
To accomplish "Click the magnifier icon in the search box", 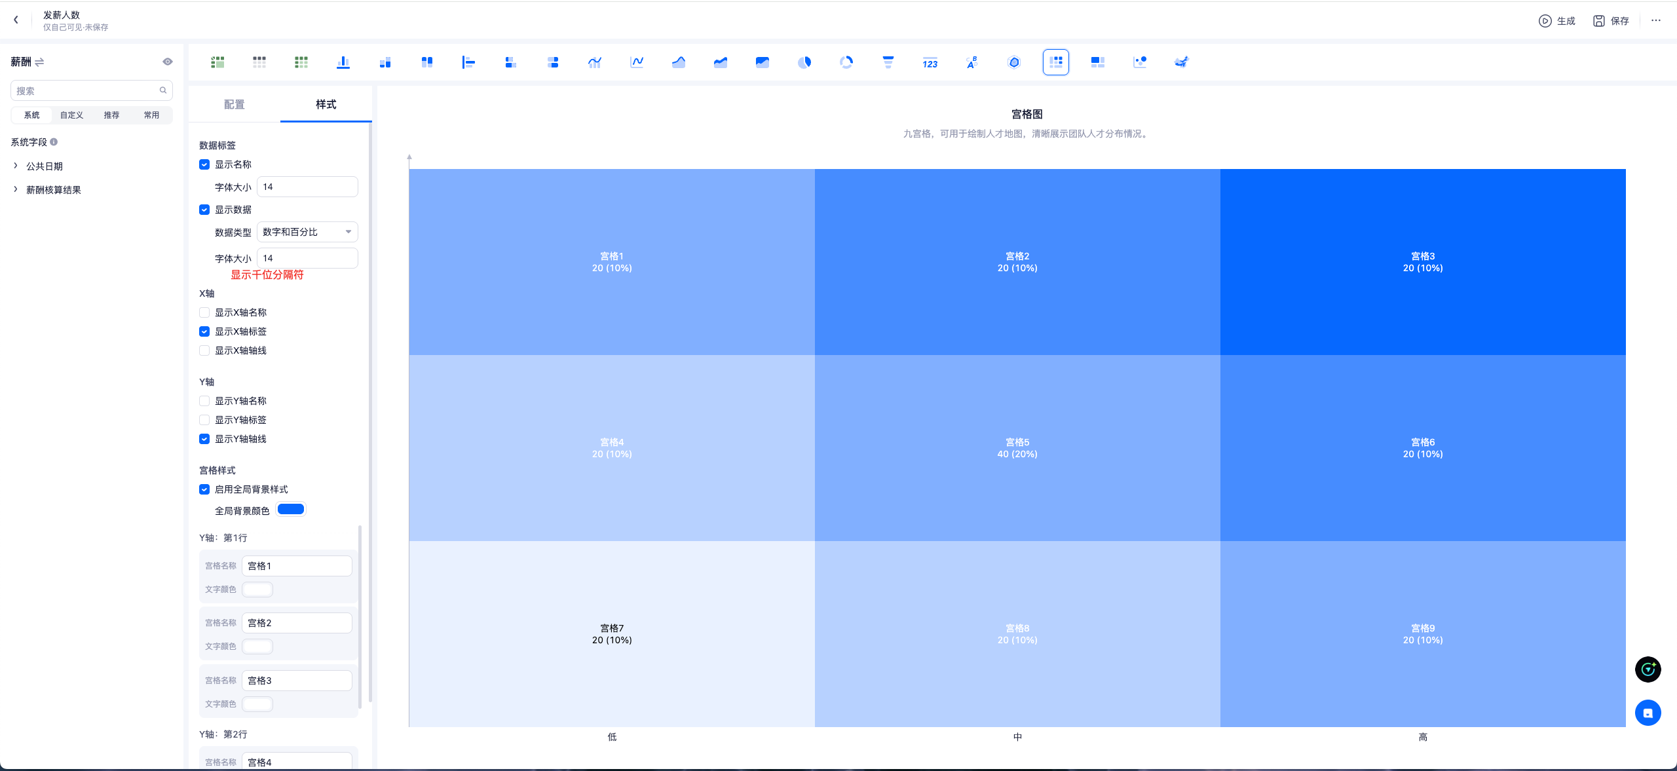I will [163, 90].
